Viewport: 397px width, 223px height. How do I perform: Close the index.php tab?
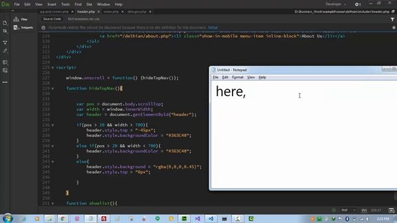pos(123,12)
